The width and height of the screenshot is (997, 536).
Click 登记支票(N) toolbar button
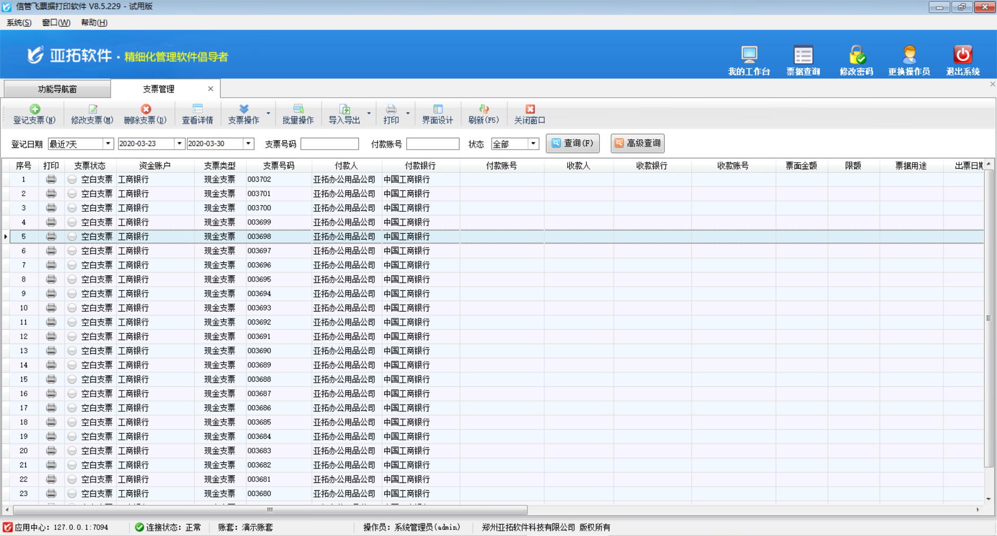[x=34, y=114]
